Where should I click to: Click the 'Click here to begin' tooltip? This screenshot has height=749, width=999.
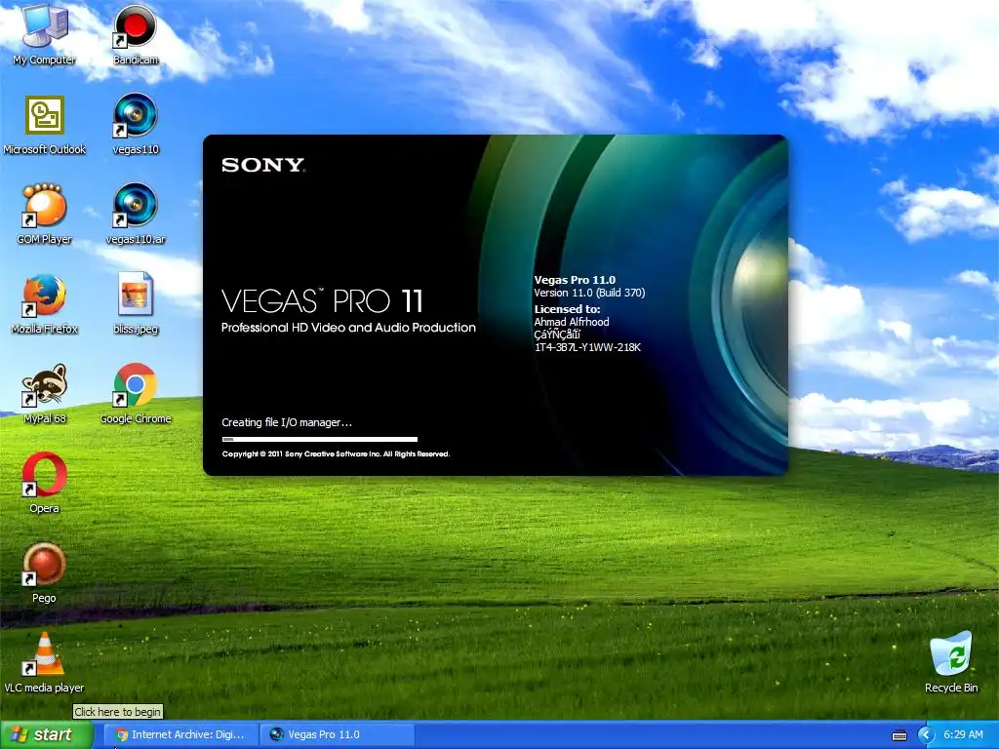coord(118,712)
